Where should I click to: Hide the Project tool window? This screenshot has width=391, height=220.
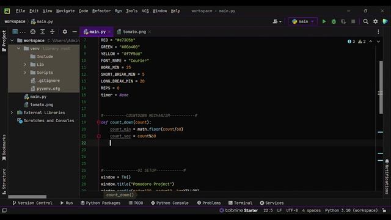coord(75,32)
